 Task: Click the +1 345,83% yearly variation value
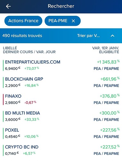click(108, 62)
